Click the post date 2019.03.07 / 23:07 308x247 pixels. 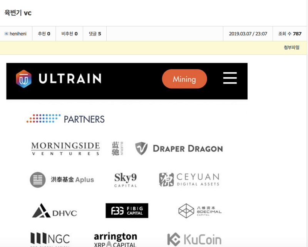pyautogui.click(x=248, y=34)
